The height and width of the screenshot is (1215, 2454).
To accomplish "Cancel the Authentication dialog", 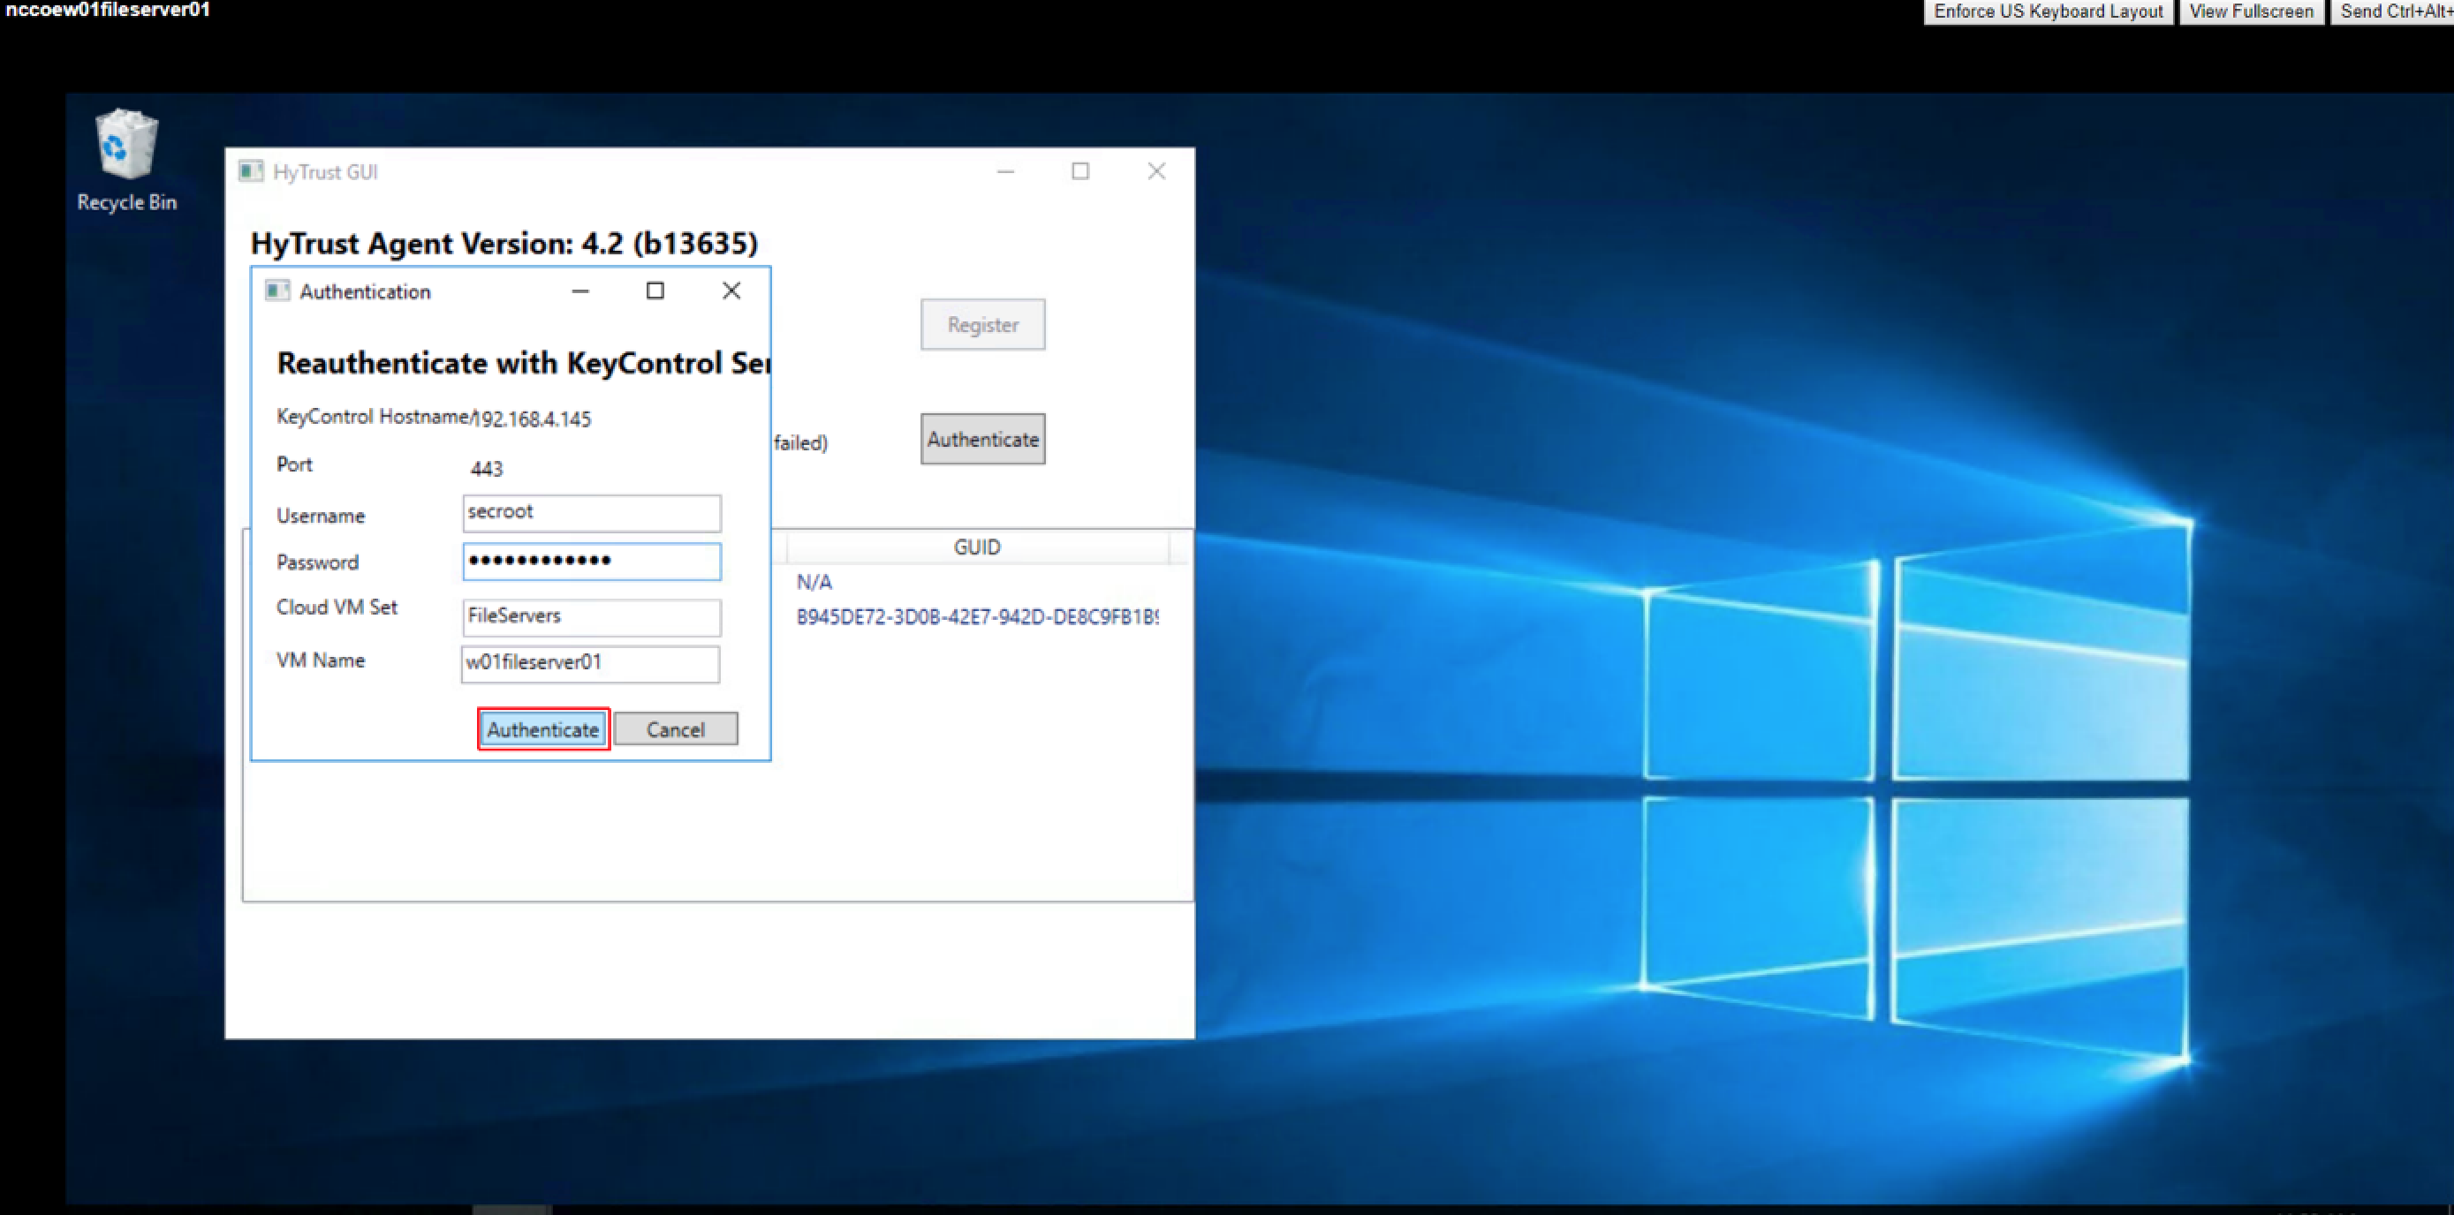I will click(676, 729).
